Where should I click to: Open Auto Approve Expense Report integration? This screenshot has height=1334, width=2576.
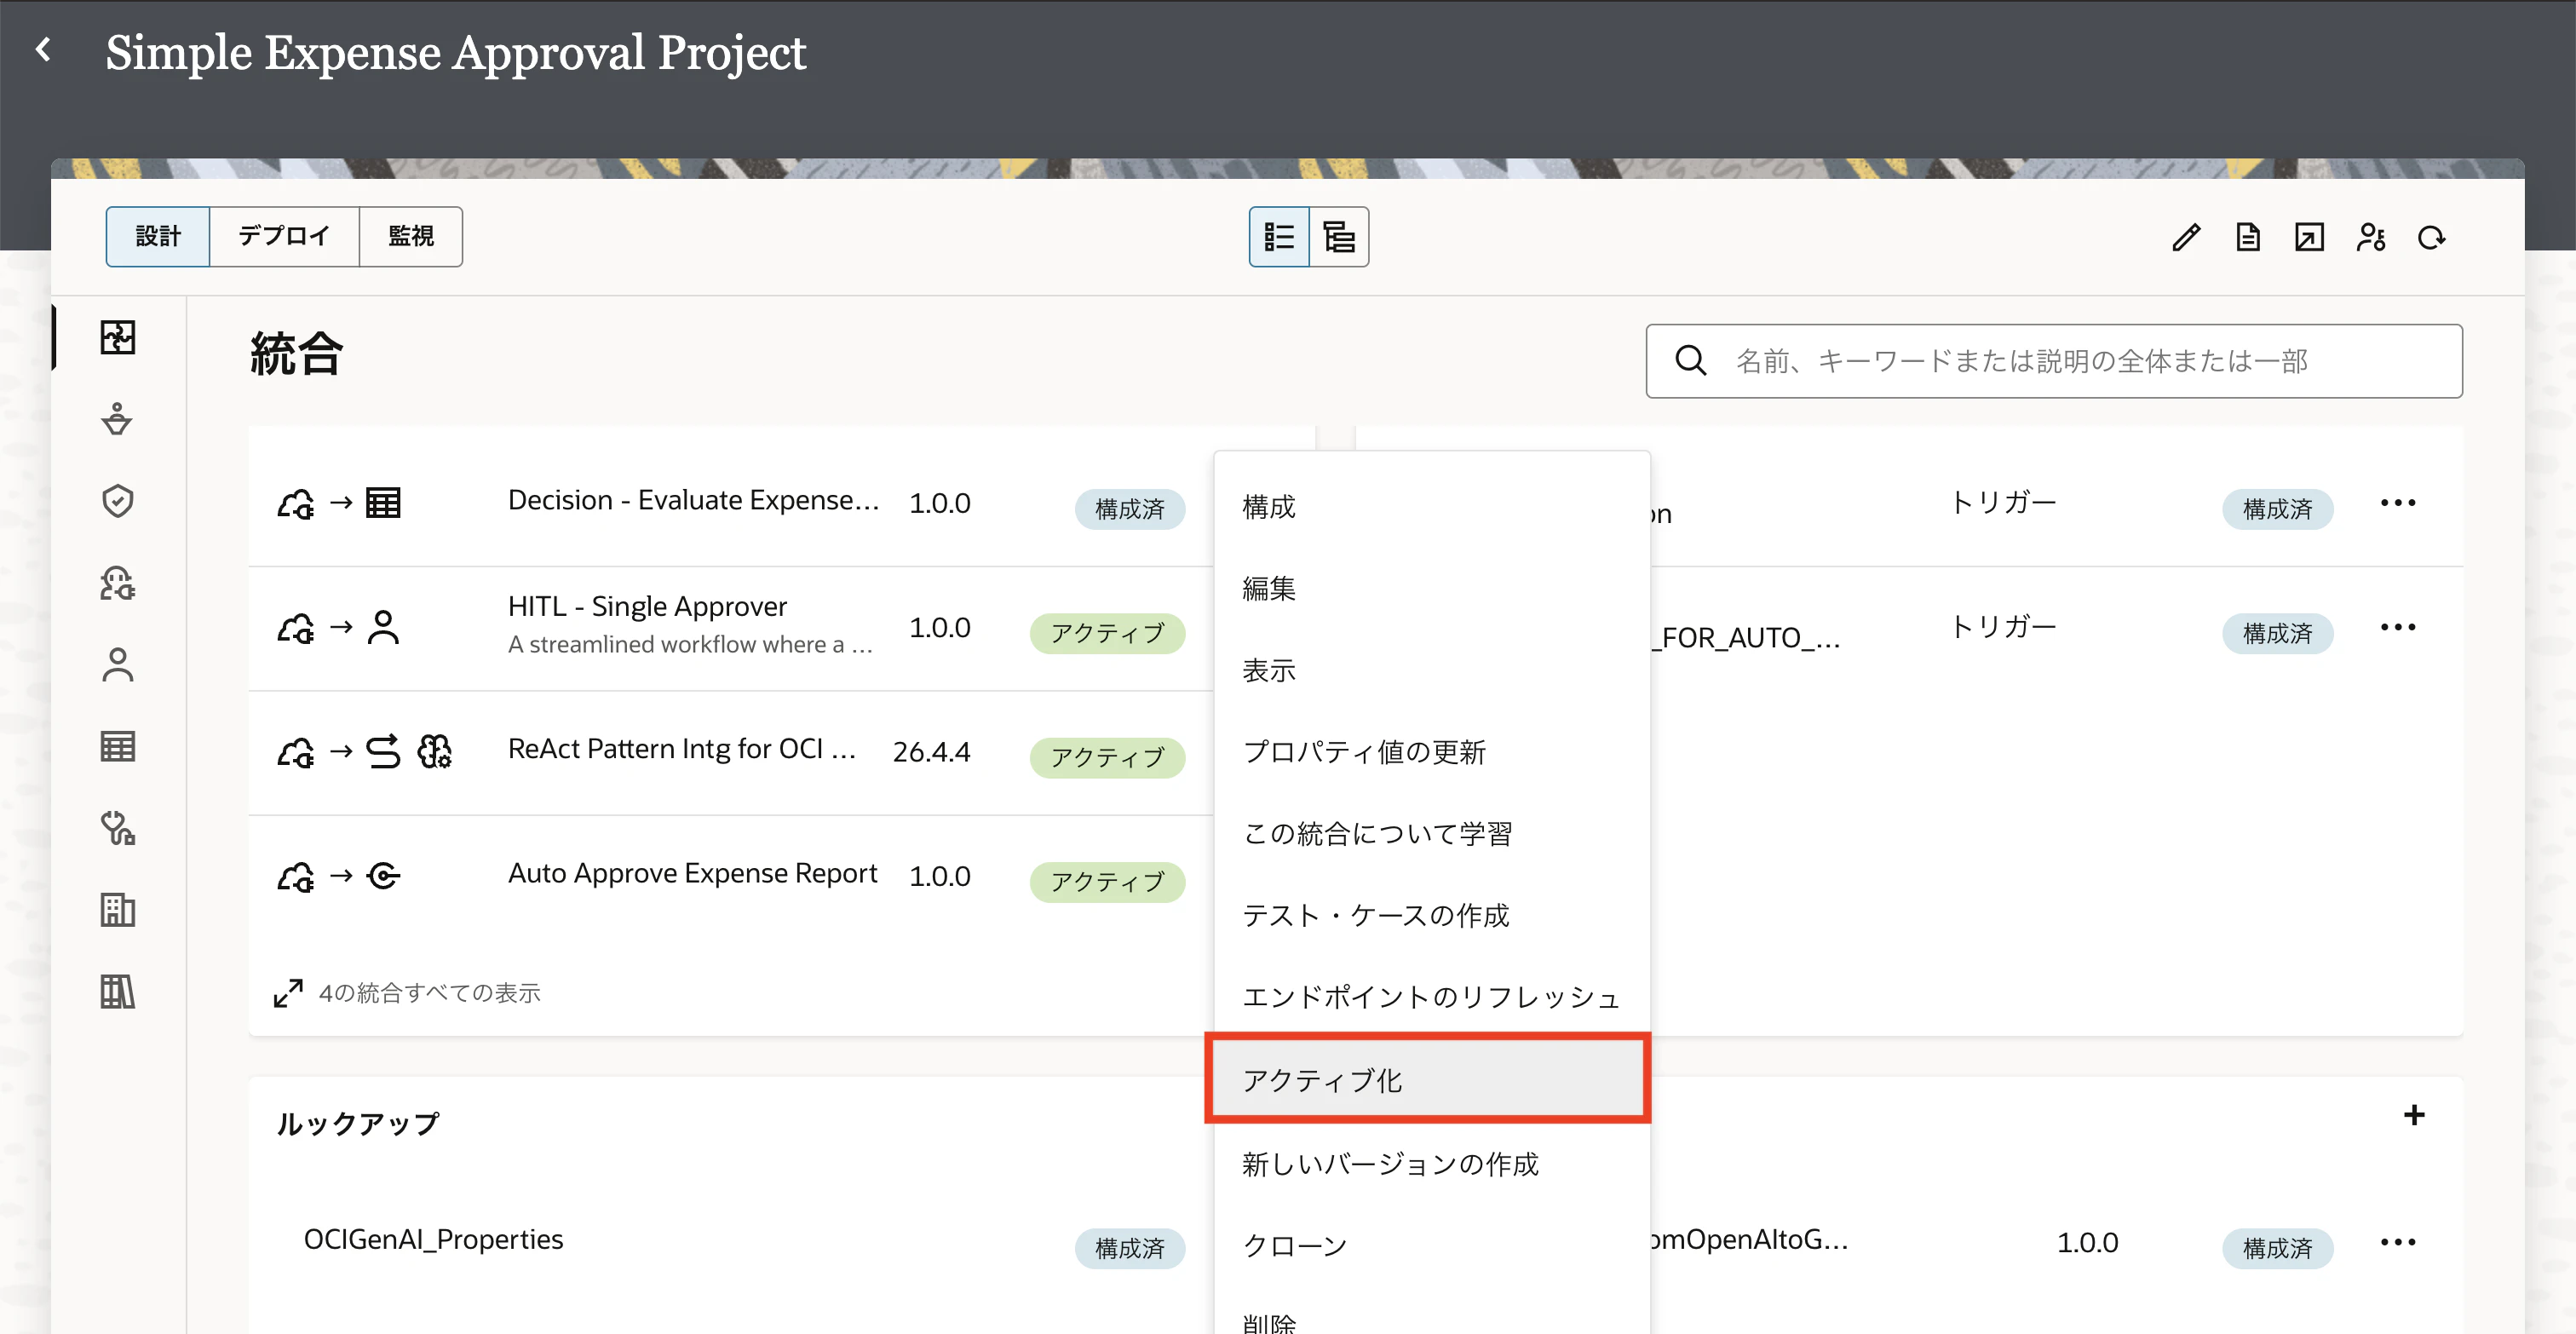point(692,873)
